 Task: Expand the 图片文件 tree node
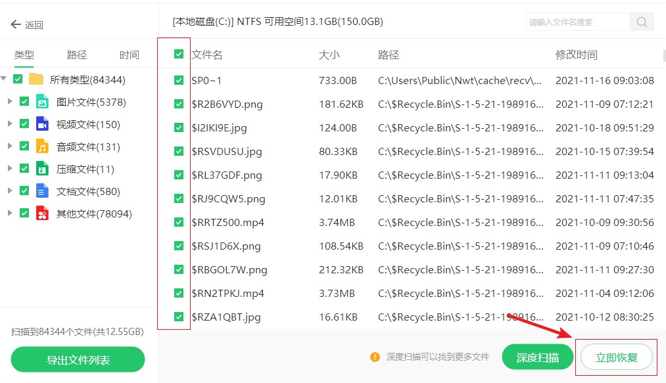coord(9,102)
